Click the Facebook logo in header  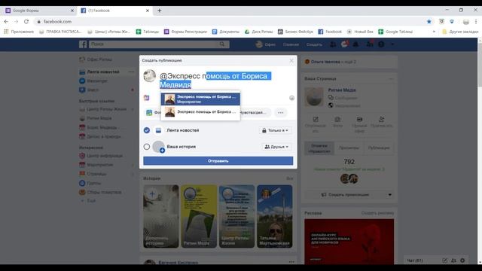(x=83, y=44)
